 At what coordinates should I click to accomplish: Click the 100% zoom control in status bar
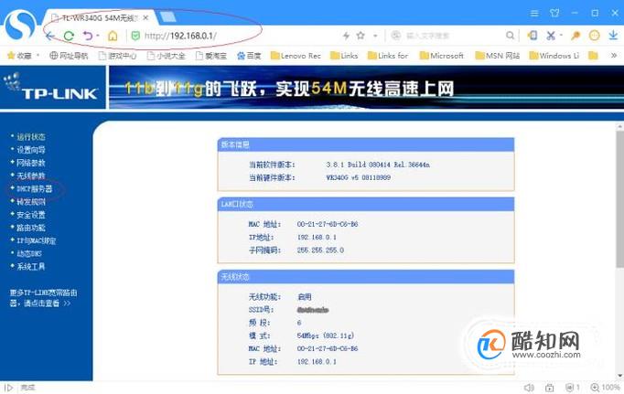click(x=606, y=388)
